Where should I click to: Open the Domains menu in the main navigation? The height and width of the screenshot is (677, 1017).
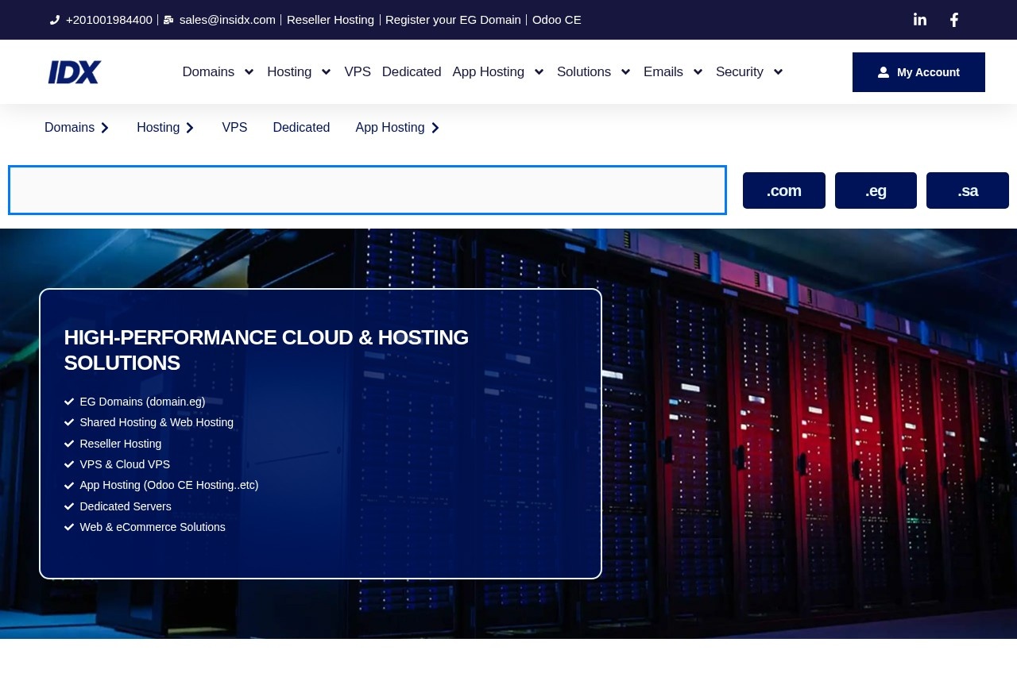pos(208,71)
